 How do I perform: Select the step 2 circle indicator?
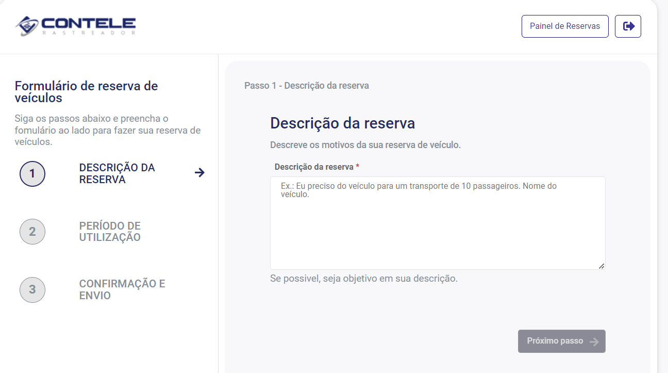[32, 232]
